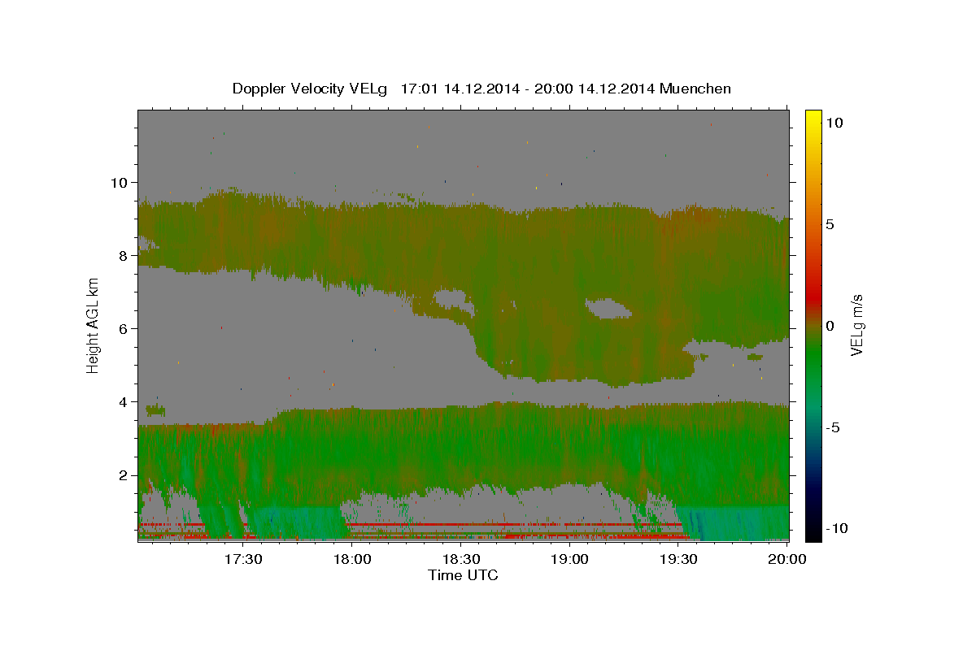Click the 'Time UTC' axis title

pyautogui.click(x=463, y=575)
